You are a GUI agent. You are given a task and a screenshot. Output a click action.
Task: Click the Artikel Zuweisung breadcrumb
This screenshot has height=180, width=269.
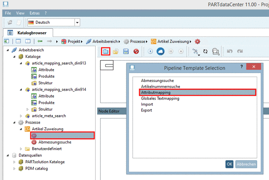click(x=173, y=42)
